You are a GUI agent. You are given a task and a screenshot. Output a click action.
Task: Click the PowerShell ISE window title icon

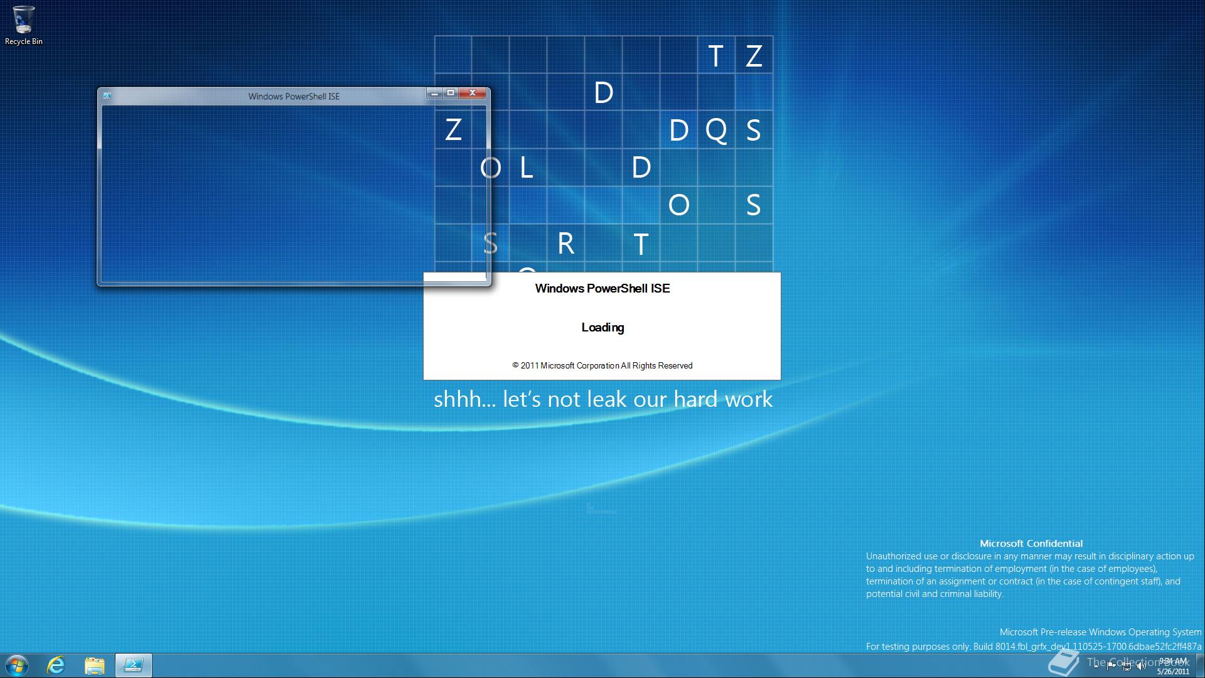[x=107, y=96]
